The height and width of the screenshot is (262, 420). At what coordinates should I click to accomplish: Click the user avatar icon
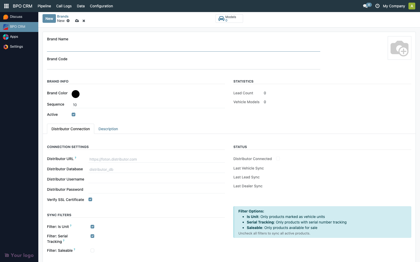point(412,6)
